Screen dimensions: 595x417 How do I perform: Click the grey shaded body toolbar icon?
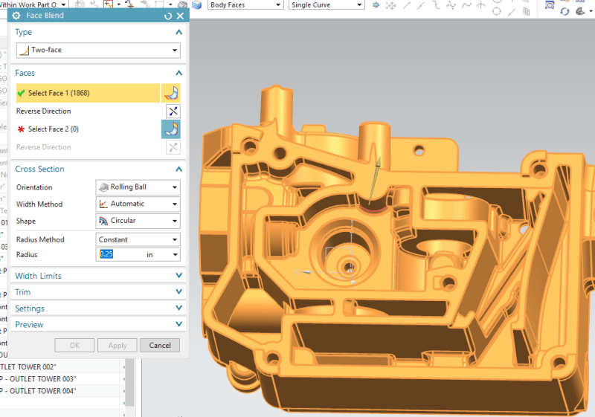(x=182, y=5)
